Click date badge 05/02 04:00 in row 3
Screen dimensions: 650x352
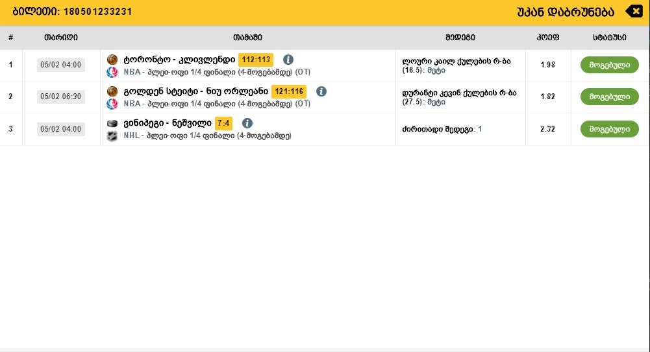point(61,129)
